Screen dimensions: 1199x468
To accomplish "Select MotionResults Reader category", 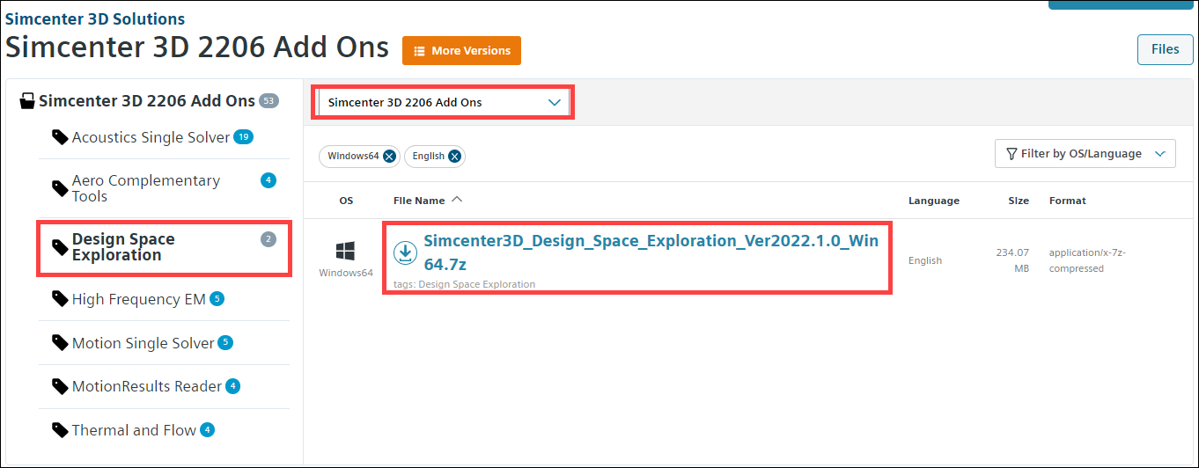I will click(x=146, y=387).
